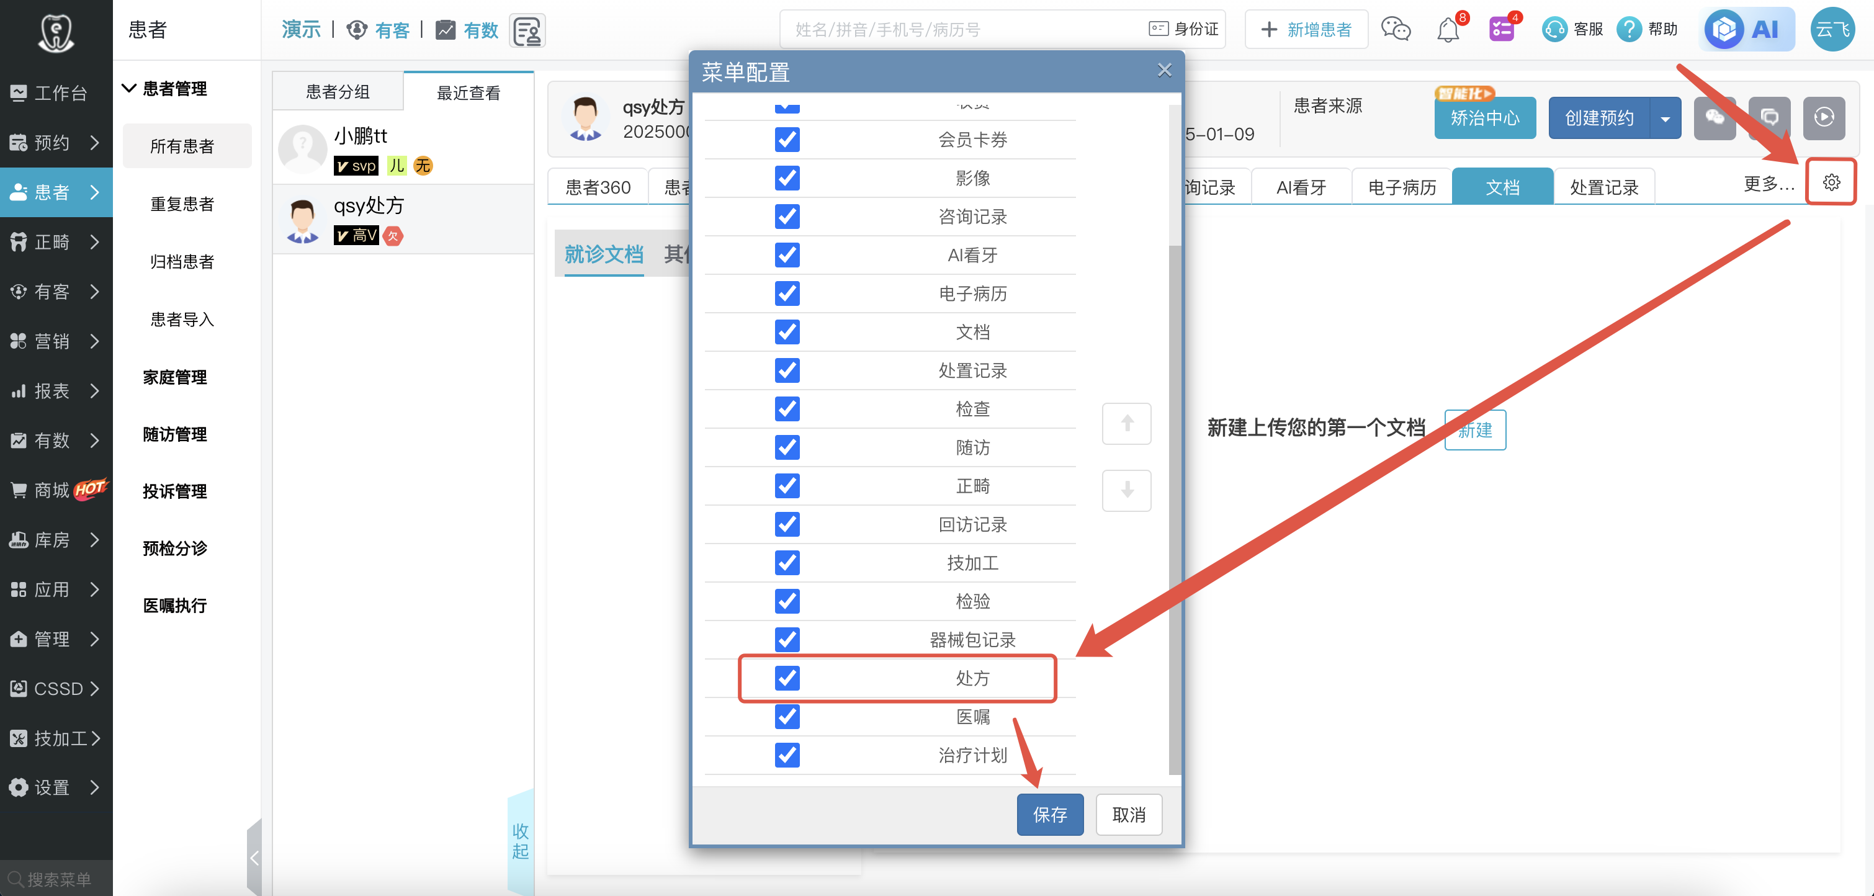
Task: Click the tooth logo icon
Action: 56,33
